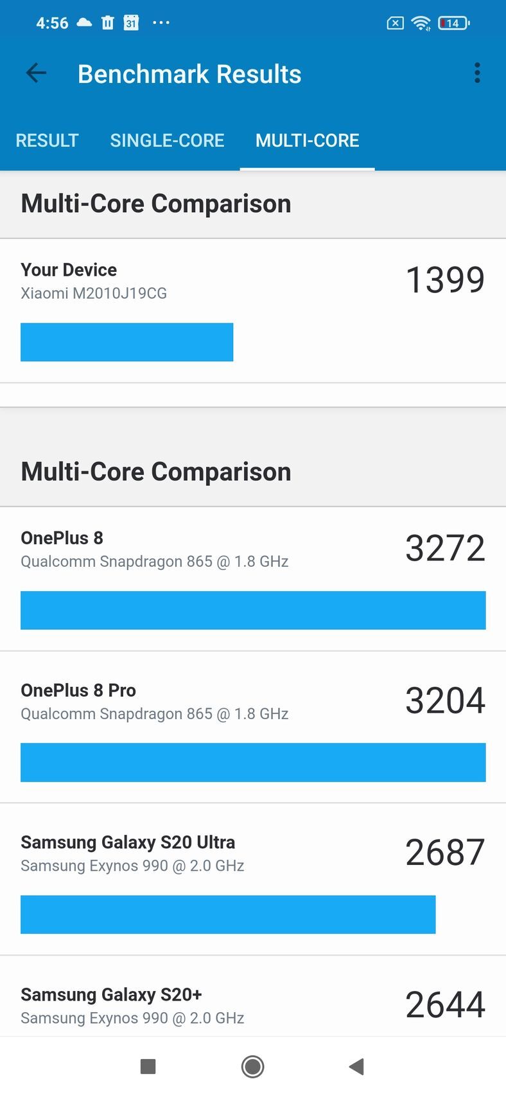Tap the 1399 multi-core score
Screen dimensions: 506x1097
point(445,280)
